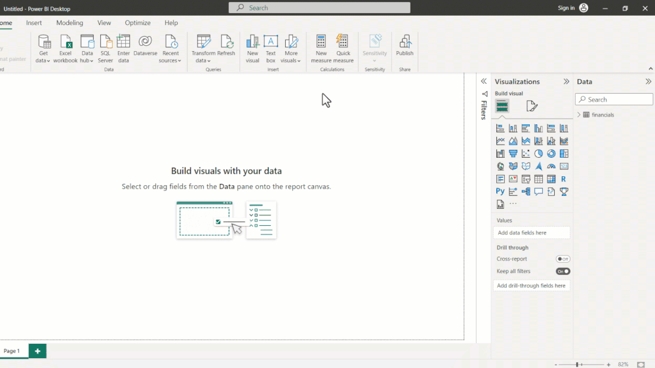Insert a Text box

click(271, 49)
